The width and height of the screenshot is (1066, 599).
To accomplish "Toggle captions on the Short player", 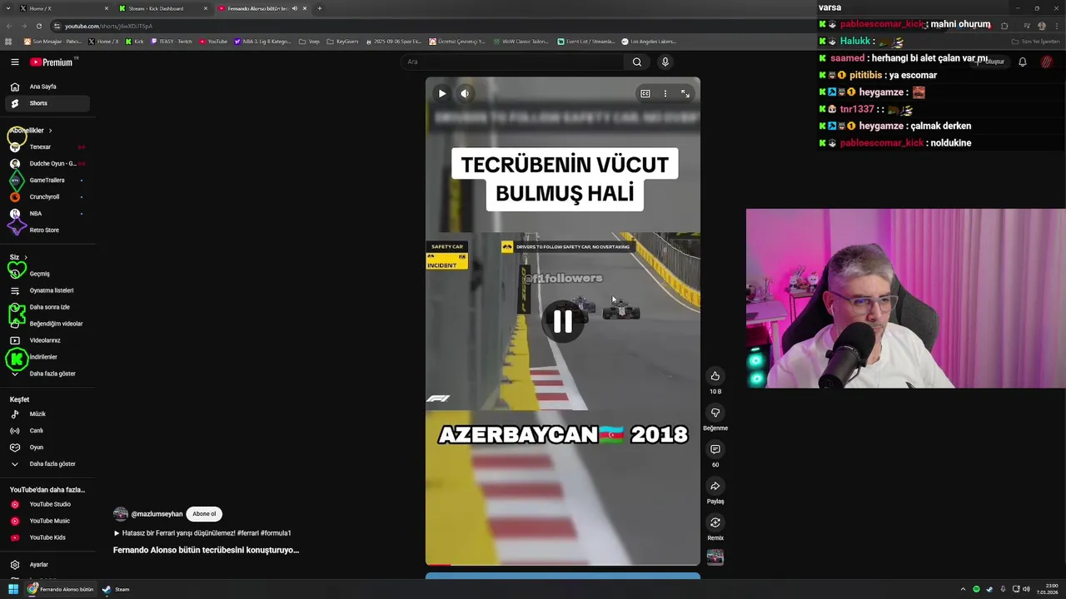I will (645, 93).
